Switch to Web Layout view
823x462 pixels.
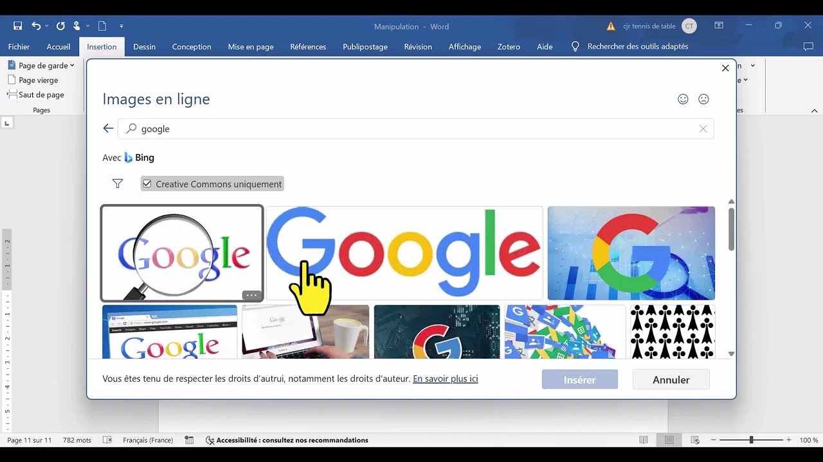coord(695,440)
